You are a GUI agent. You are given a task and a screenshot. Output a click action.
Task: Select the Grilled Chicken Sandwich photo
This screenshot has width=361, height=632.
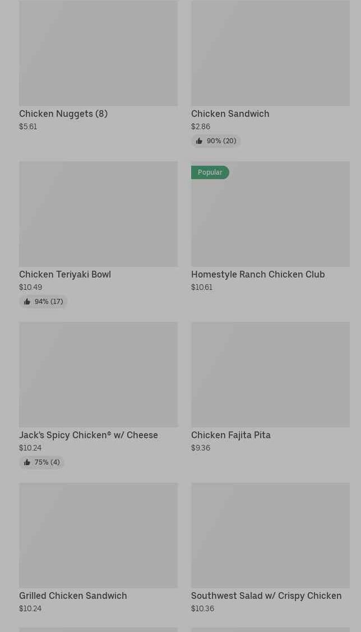coord(98,535)
